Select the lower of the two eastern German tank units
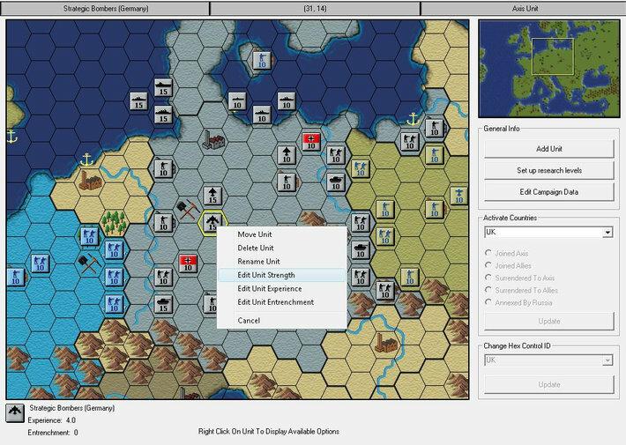The height and width of the screenshot is (445, 626). 361,249
